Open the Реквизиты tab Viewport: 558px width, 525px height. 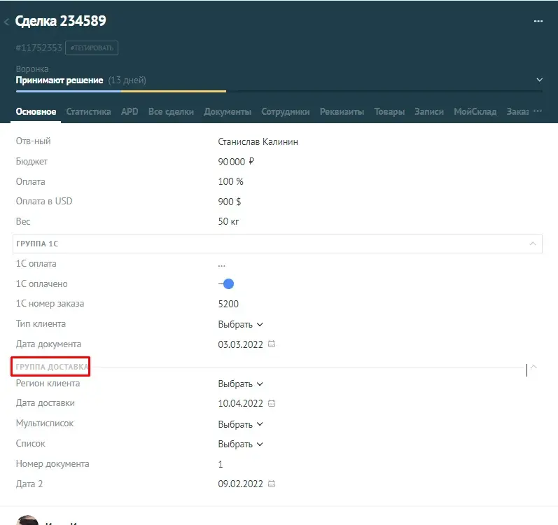(x=342, y=112)
